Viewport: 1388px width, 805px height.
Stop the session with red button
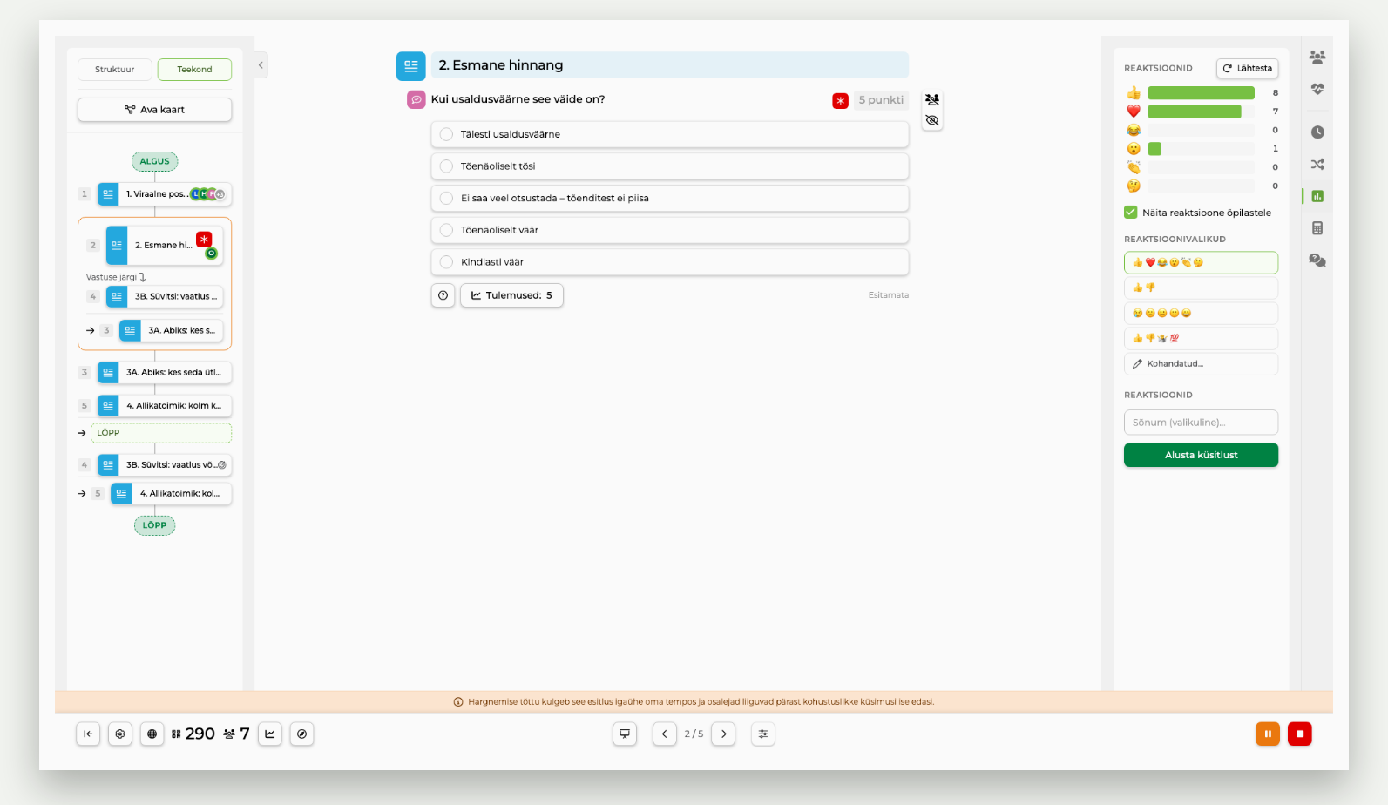[1299, 734]
